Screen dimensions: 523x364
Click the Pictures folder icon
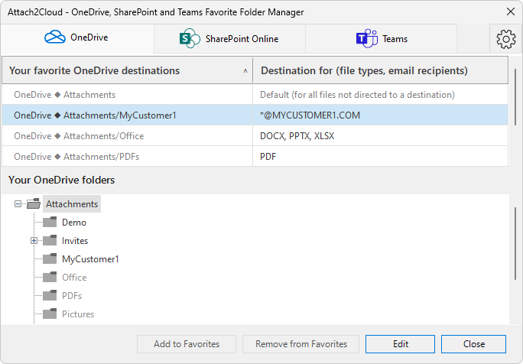[50, 314]
